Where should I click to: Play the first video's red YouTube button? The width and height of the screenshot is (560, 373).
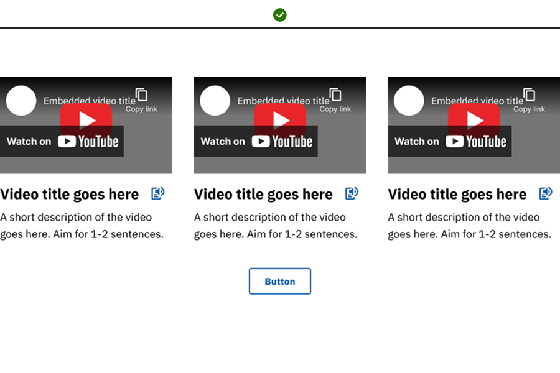[x=86, y=119]
